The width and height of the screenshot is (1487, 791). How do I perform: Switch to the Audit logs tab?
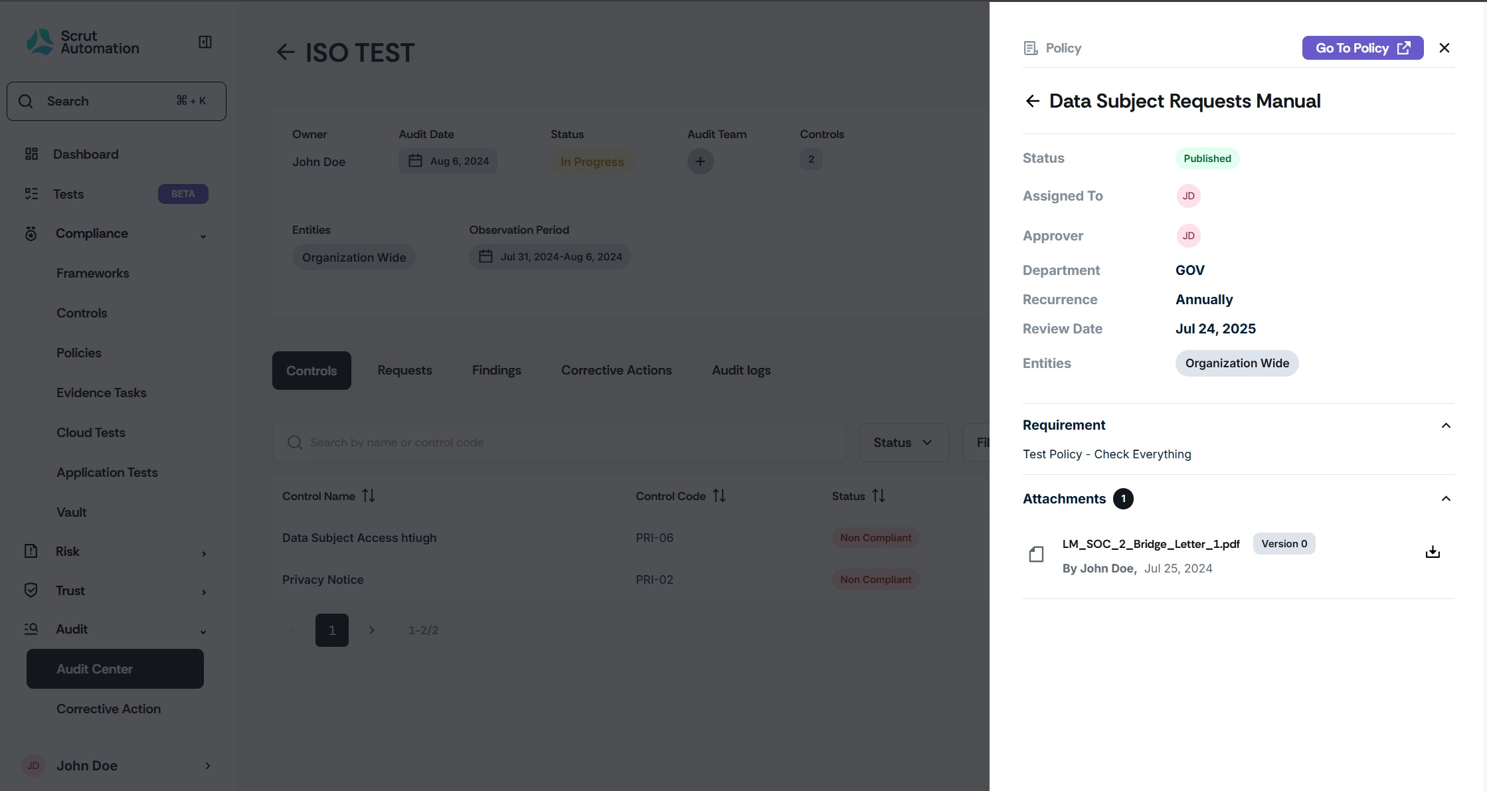point(741,371)
